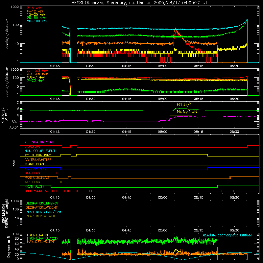Select the SC_TRANSMITTER flag label
This screenshot has height=263, width=263.
click(38, 160)
